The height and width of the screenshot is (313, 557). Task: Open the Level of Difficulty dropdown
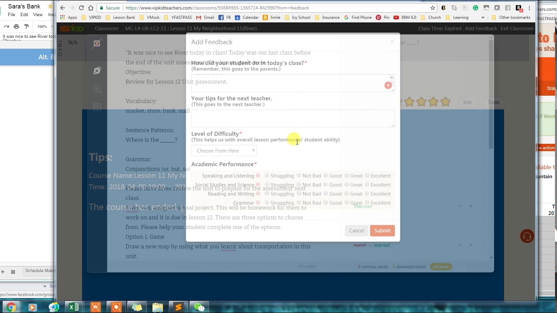pos(225,151)
